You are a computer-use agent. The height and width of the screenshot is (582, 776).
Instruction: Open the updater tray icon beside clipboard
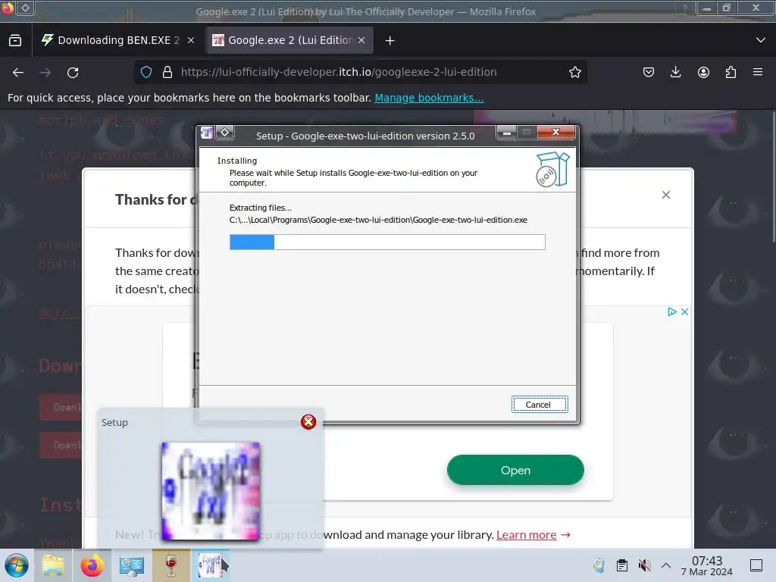pyautogui.click(x=599, y=565)
